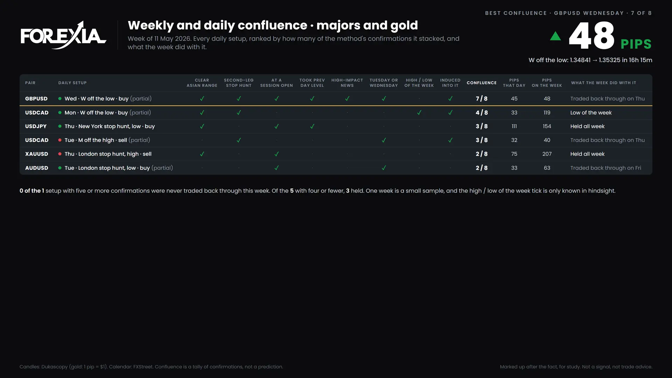Click the 'Weekly and daily confluence' title
This screenshot has width=672, height=378.
click(273, 25)
